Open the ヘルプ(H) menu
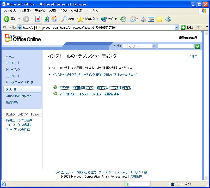 pyautogui.click(x=92, y=11)
